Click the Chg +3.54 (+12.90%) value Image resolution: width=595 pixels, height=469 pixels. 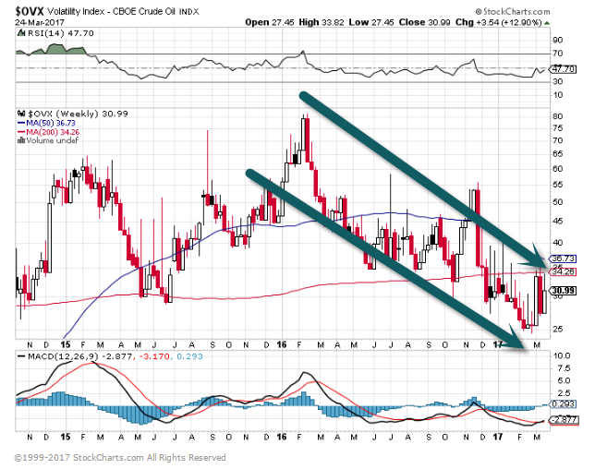point(499,22)
